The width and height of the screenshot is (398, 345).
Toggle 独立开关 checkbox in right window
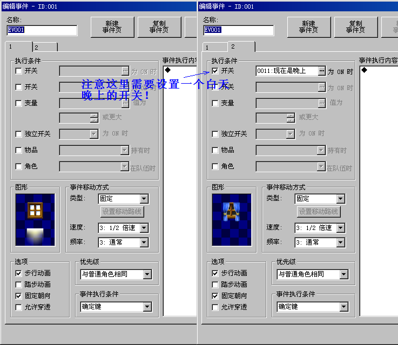(x=215, y=134)
